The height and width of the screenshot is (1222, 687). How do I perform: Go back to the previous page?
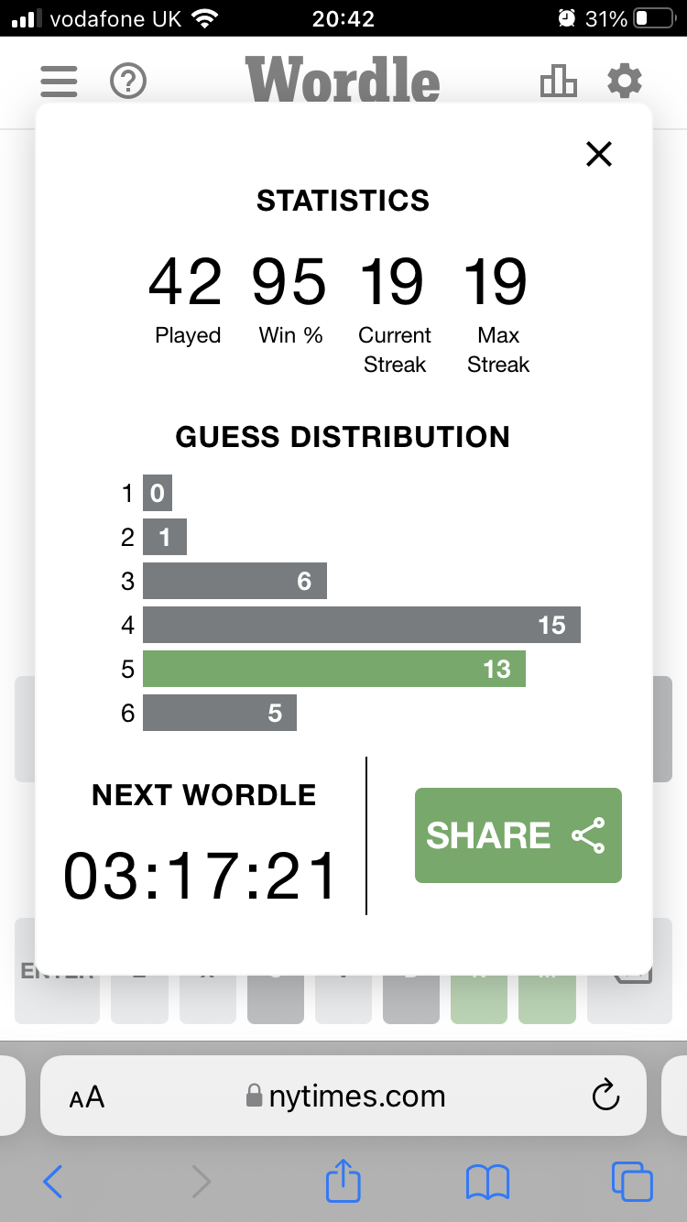pyautogui.click(x=53, y=1182)
